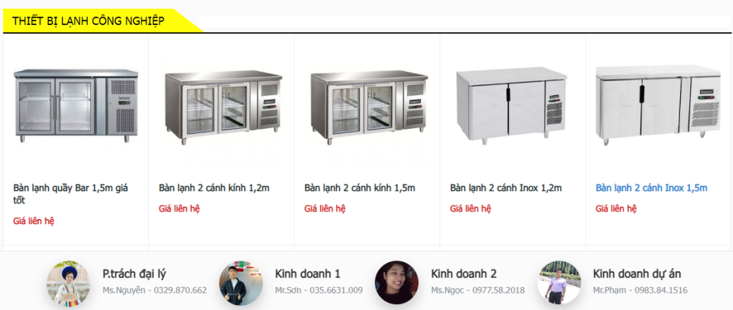Click Giá liên hệ under the quầy Bar product
This screenshot has width=733, height=310.
tap(34, 221)
